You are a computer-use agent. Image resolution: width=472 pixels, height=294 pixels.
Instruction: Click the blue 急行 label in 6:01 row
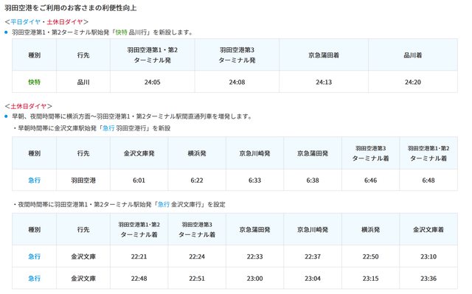[x=35, y=181]
